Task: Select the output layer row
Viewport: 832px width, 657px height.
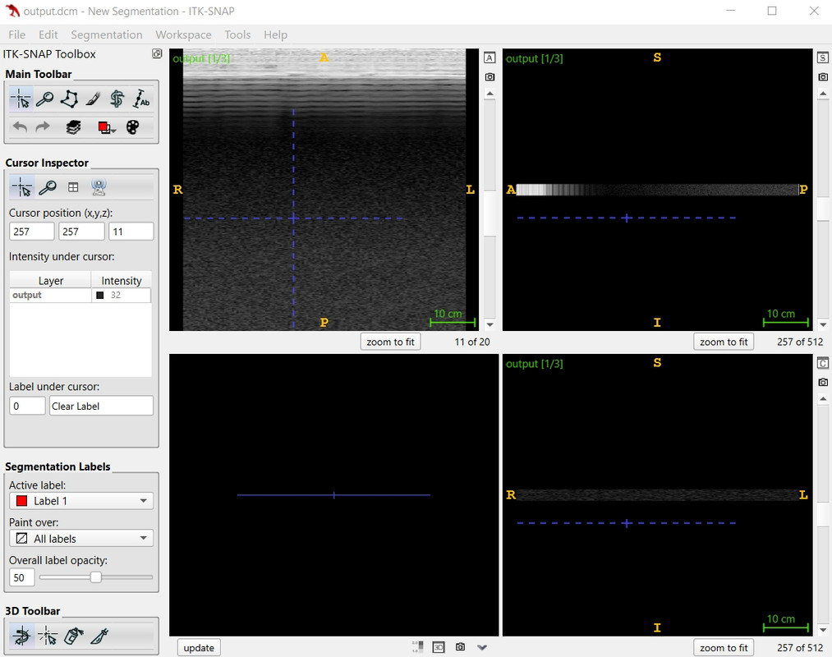Action: pos(80,295)
